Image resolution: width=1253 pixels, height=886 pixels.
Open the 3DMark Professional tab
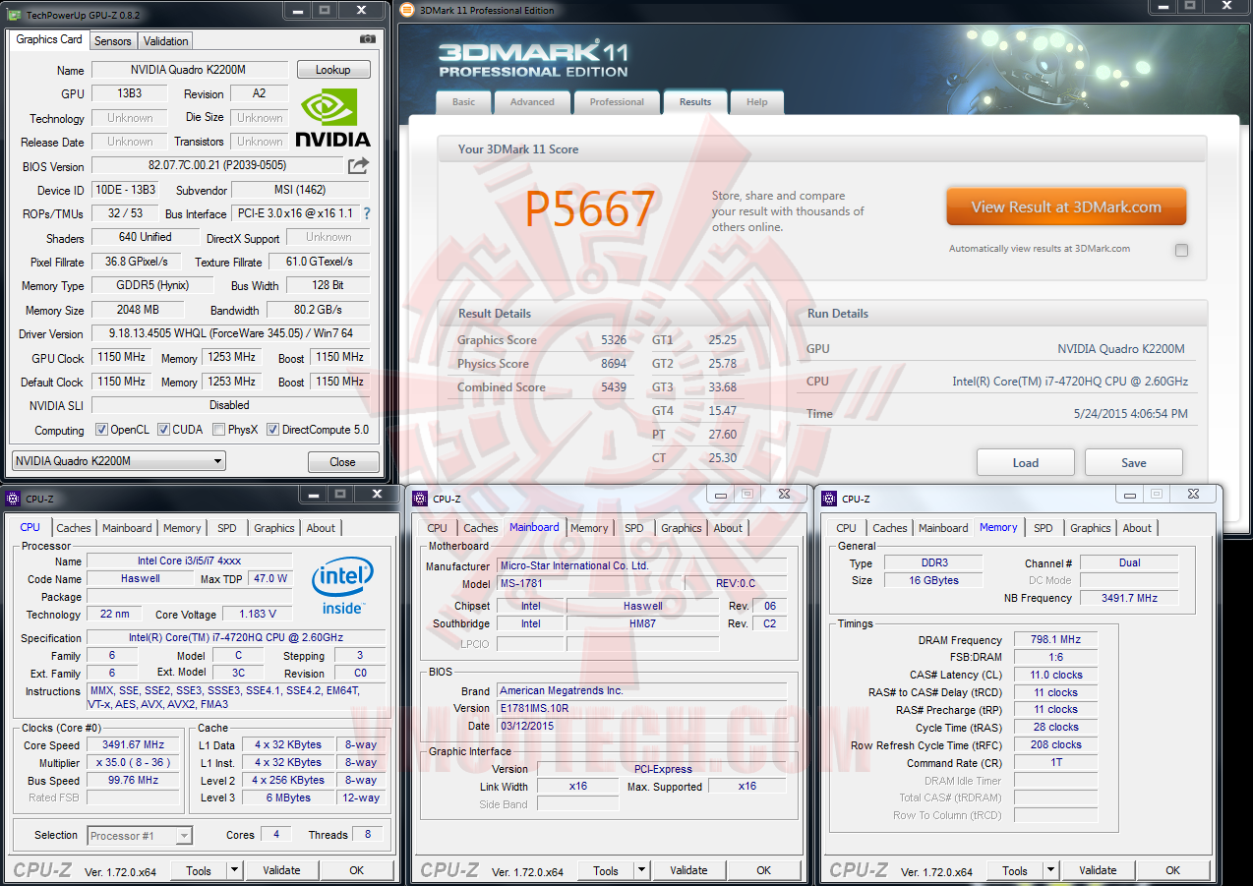pyautogui.click(x=617, y=102)
